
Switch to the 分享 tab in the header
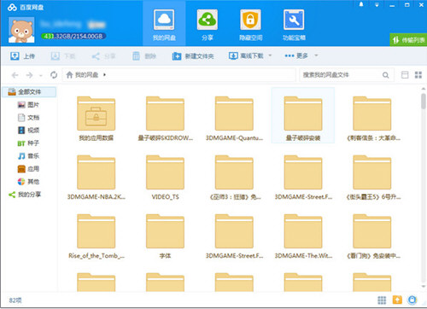coord(208,25)
